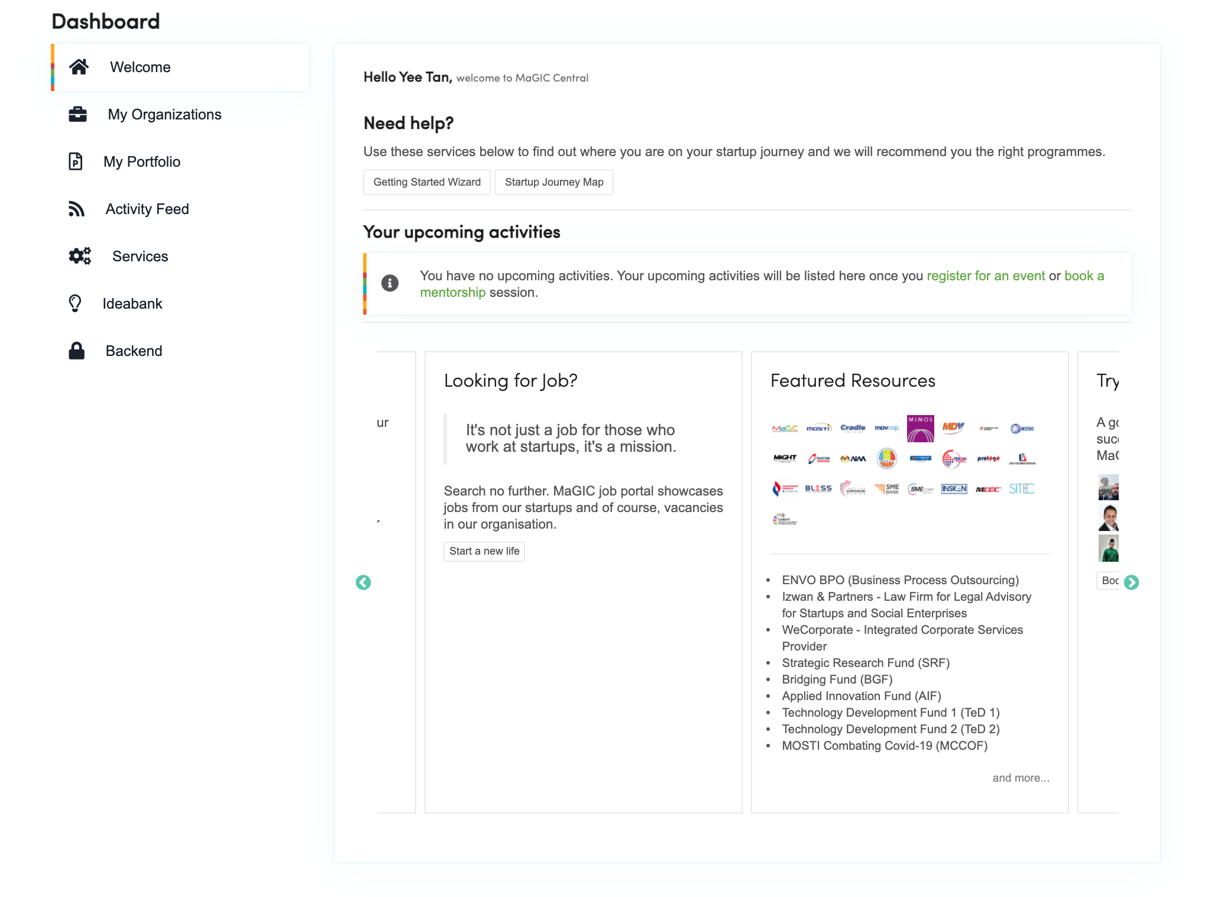The height and width of the screenshot is (897, 1211).
Task: Navigate to Ideabank
Action: [x=181, y=304]
